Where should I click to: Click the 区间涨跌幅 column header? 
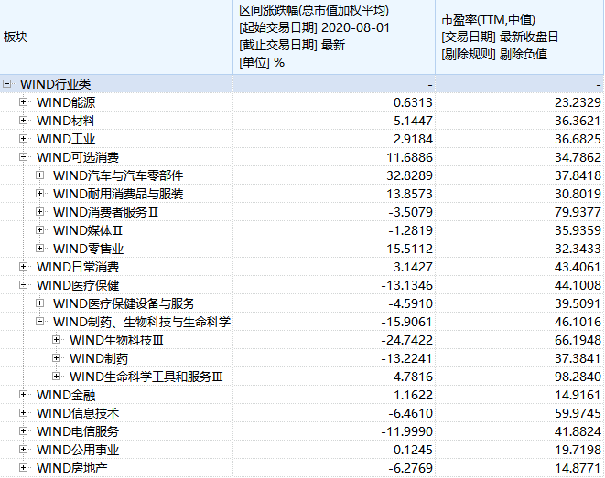(x=334, y=37)
